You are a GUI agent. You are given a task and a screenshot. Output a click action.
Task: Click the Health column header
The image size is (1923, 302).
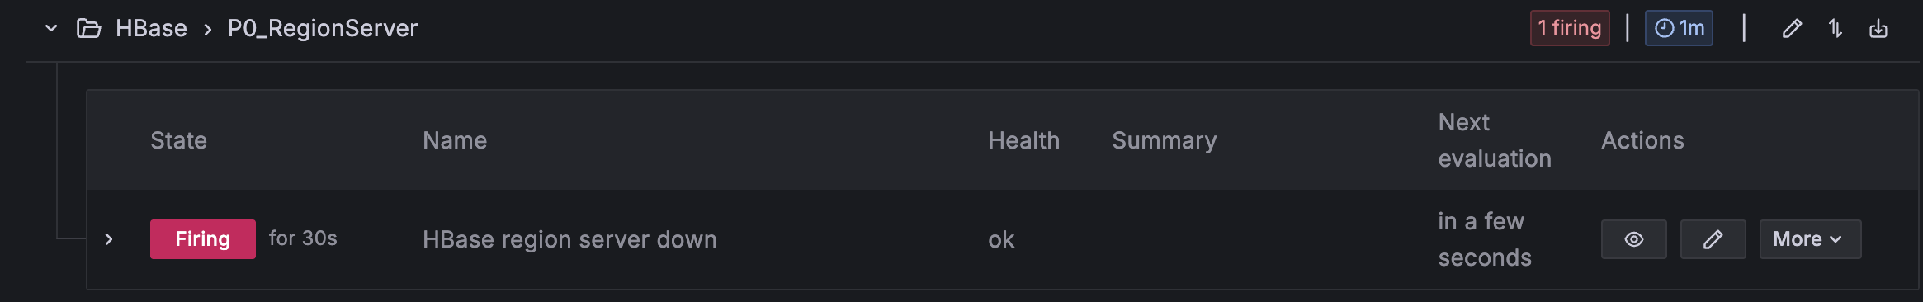click(1023, 140)
